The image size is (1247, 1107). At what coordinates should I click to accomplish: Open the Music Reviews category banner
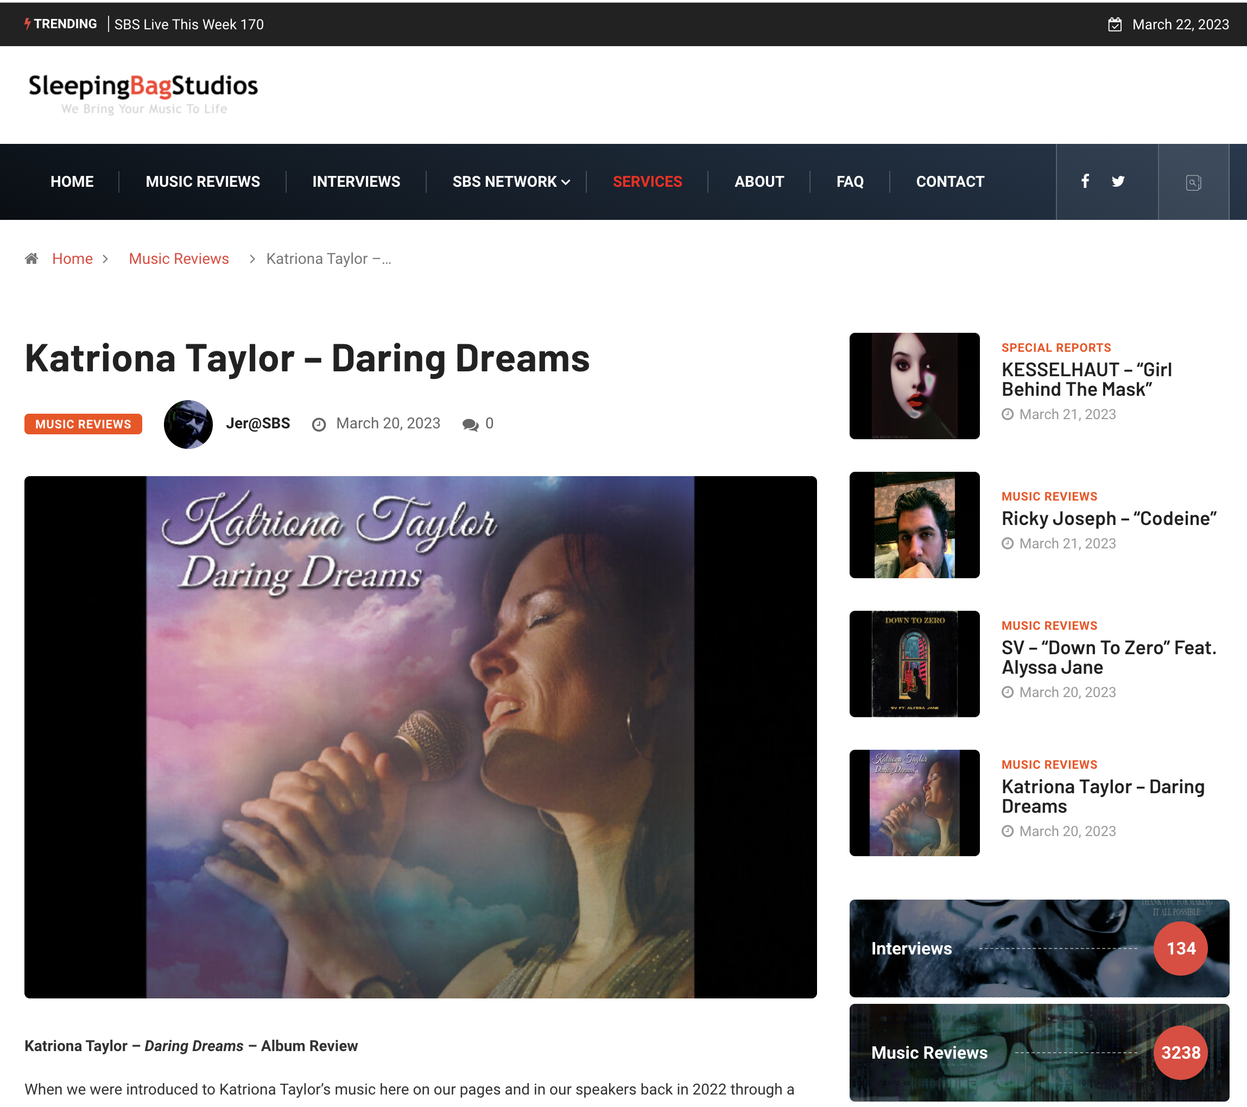tap(1039, 1053)
